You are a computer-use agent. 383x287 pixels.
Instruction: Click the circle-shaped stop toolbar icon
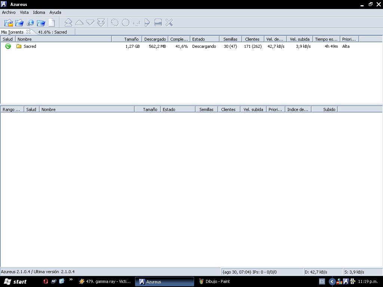pos(126,23)
